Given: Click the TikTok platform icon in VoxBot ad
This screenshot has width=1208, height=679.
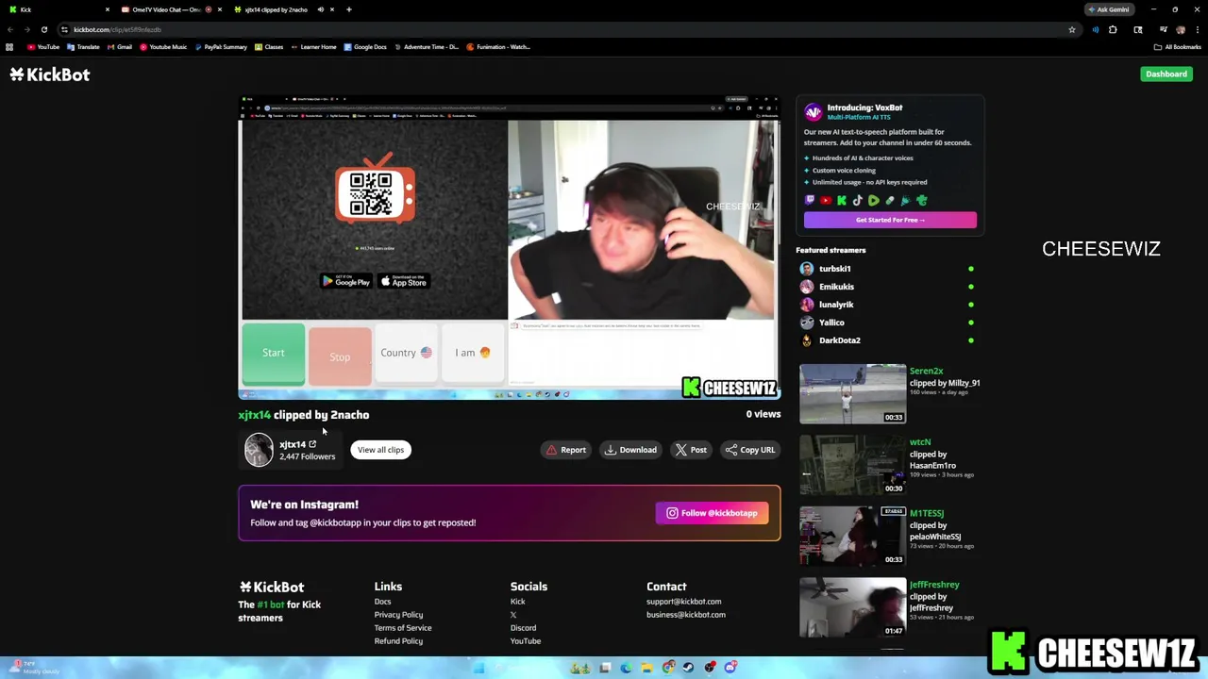Looking at the screenshot, I should (x=858, y=201).
